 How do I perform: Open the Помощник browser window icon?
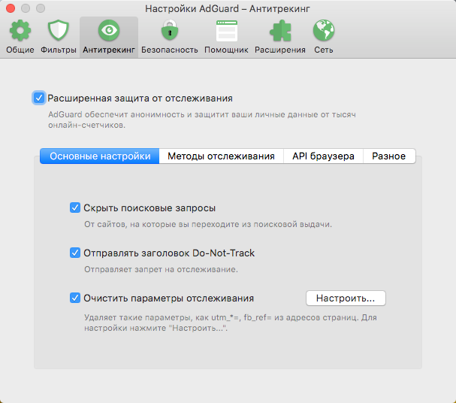pyautogui.click(x=226, y=32)
